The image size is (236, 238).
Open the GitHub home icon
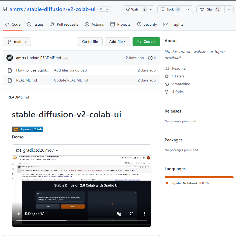(x=5, y=9)
